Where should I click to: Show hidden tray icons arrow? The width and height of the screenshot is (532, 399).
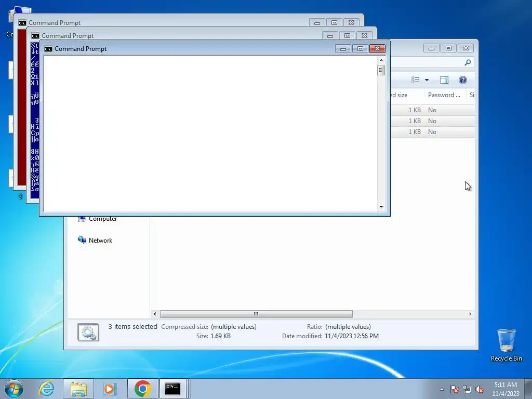pyautogui.click(x=442, y=389)
